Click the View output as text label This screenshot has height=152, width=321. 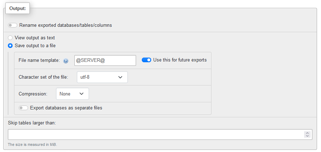coord(35,38)
